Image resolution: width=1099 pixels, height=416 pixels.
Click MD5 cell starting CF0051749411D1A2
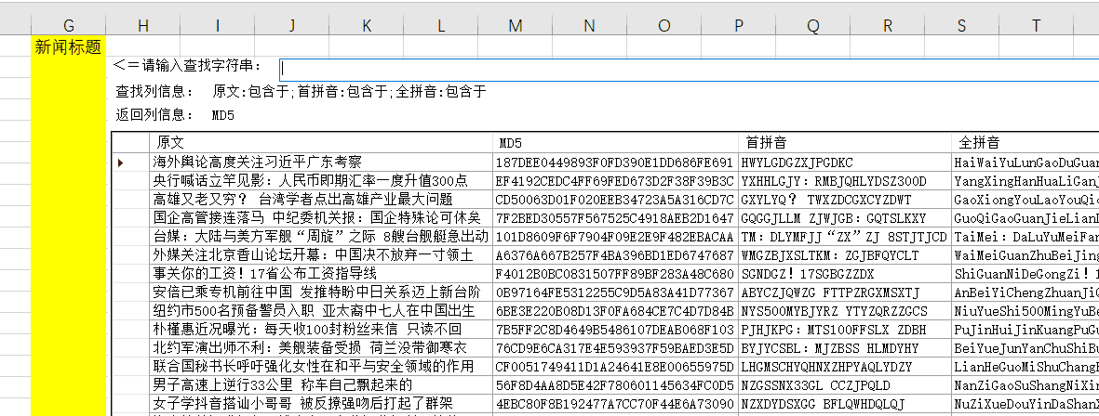pos(615,366)
